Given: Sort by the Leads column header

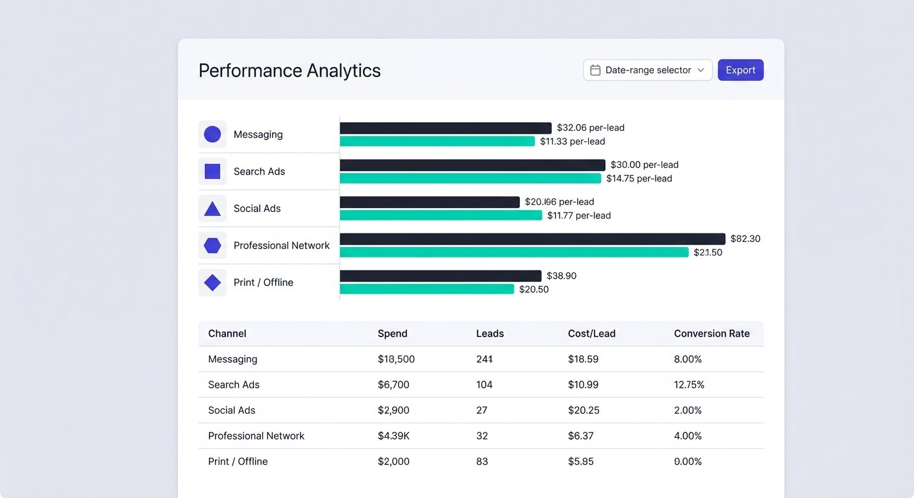Looking at the screenshot, I should (490, 333).
